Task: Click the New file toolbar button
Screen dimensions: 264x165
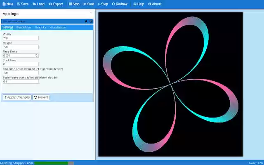Action: click(x=7, y=4)
